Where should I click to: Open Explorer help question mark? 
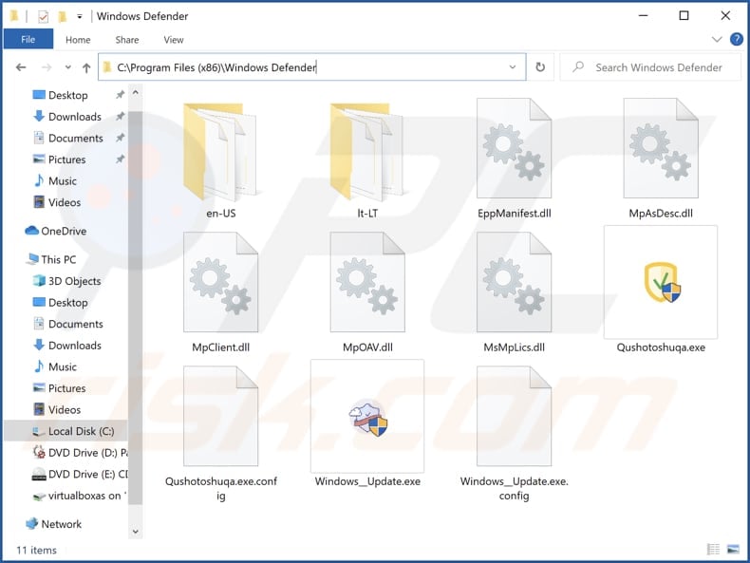(736, 39)
